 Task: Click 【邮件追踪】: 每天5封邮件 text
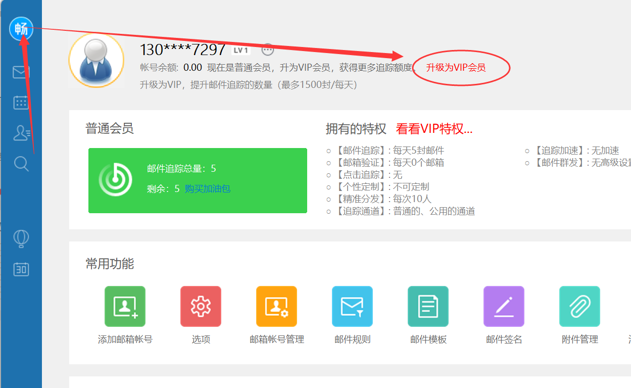click(x=389, y=151)
